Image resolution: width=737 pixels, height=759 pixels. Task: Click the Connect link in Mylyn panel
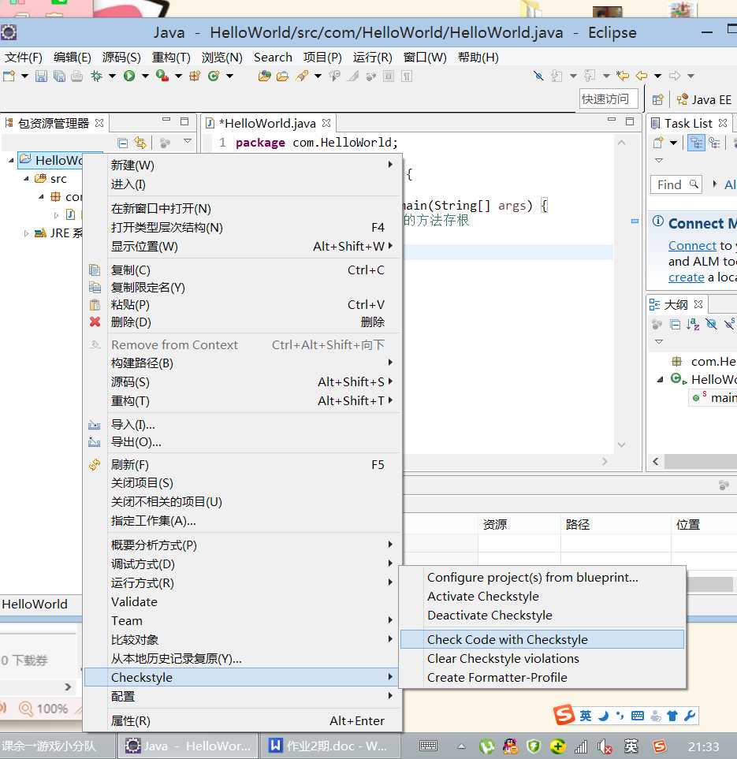click(692, 246)
